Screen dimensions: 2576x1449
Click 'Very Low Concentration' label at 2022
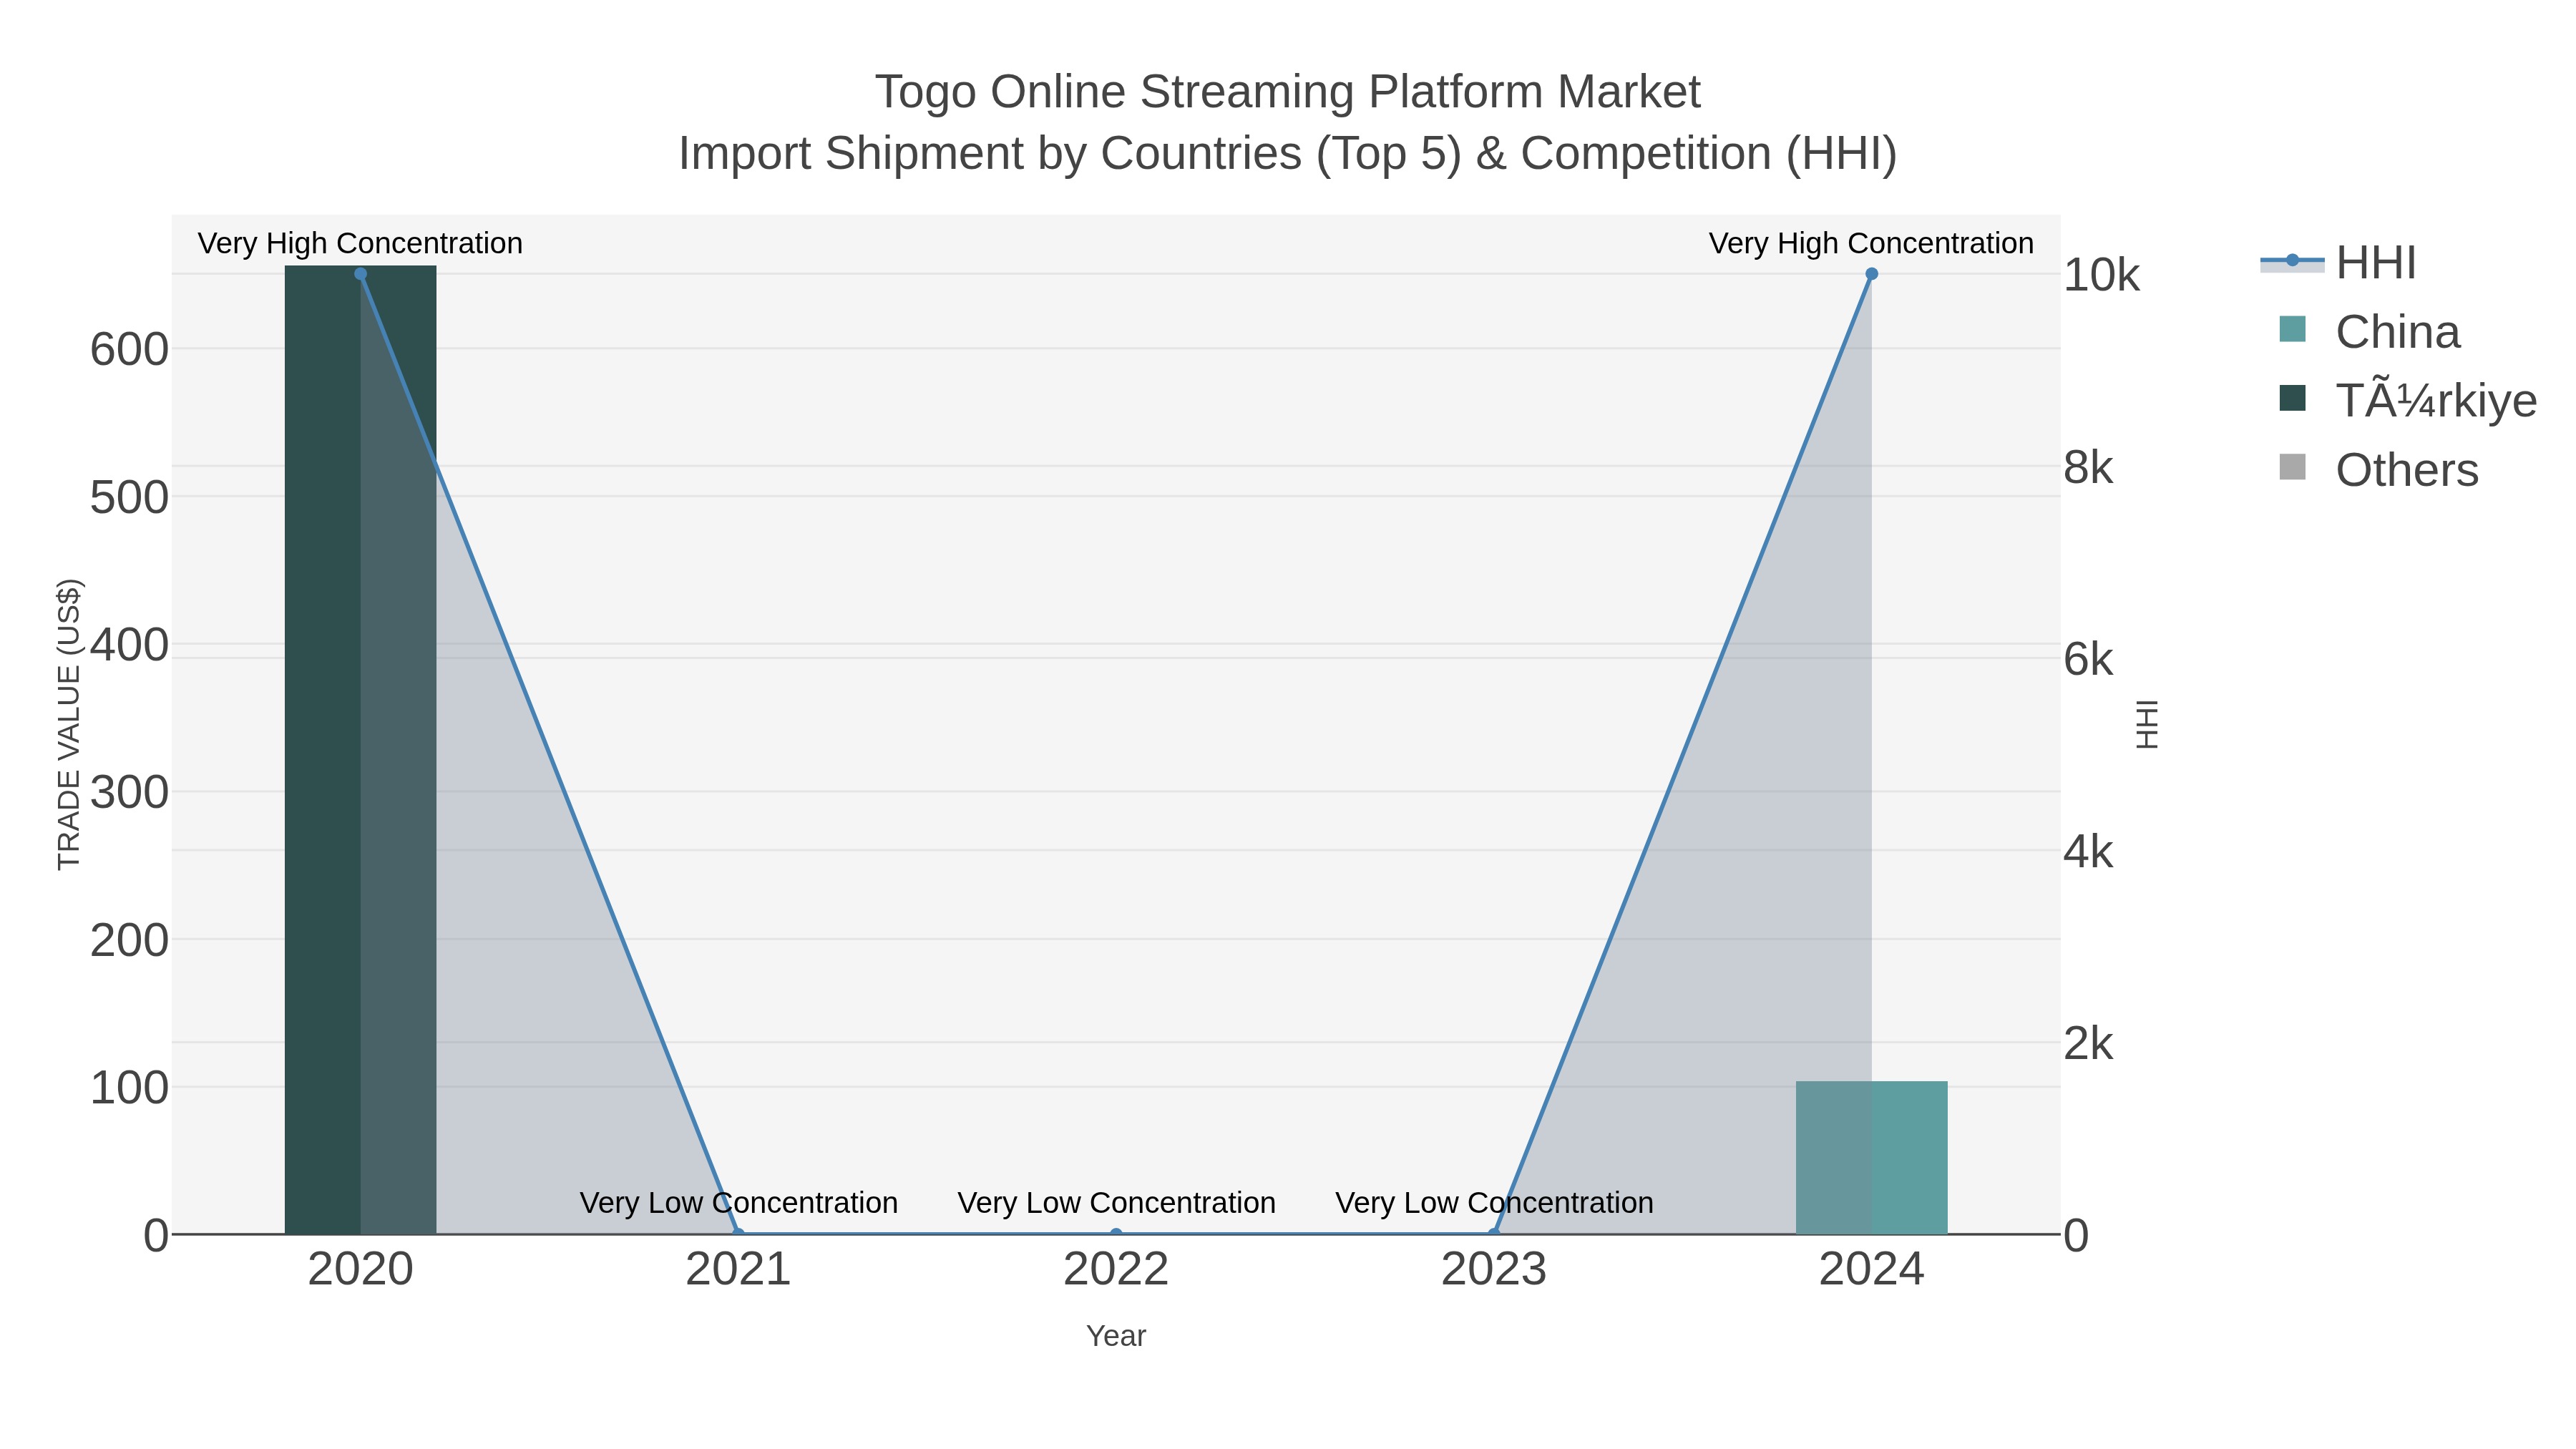click(1116, 1202)
